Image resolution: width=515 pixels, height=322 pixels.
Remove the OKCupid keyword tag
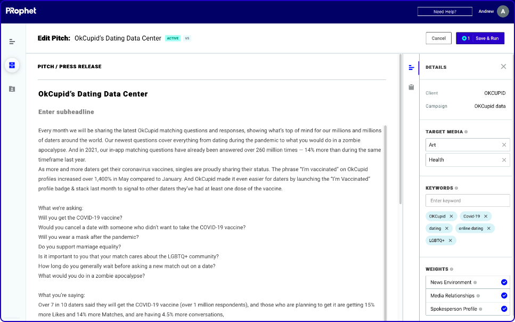click(451, 216)
